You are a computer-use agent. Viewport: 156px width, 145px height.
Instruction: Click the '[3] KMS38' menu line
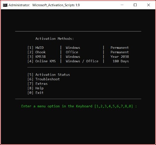[36, 57]
